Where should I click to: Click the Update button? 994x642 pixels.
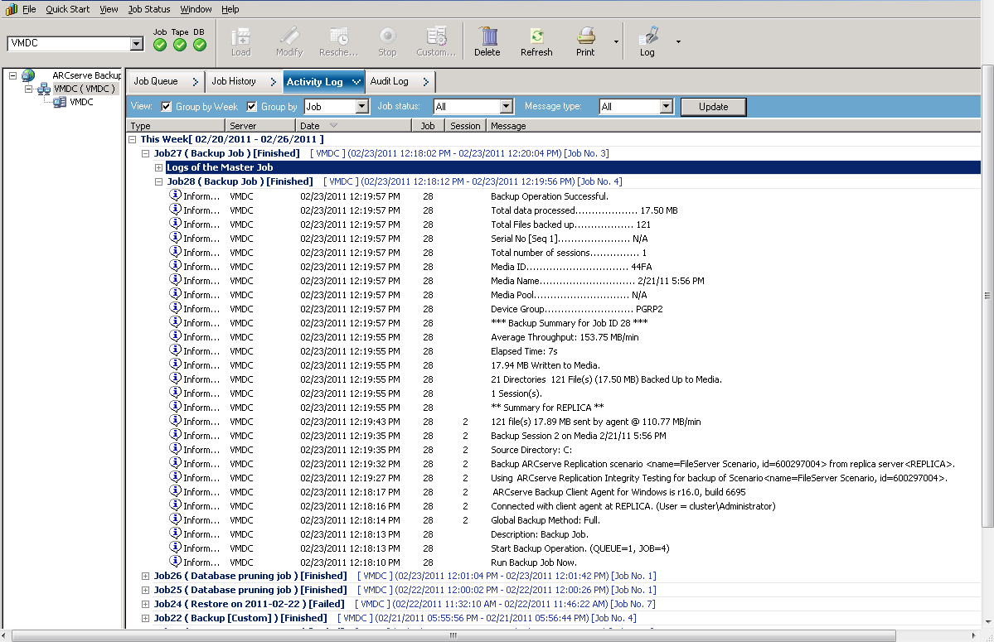713,106
